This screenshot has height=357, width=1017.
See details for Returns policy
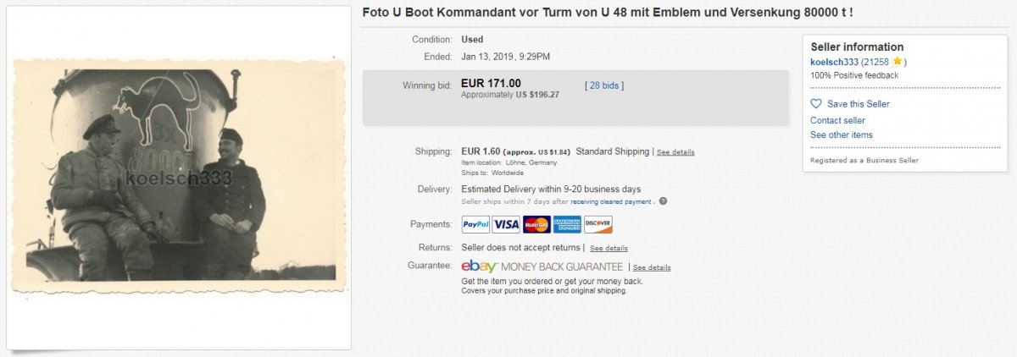[x=609, y=249]
